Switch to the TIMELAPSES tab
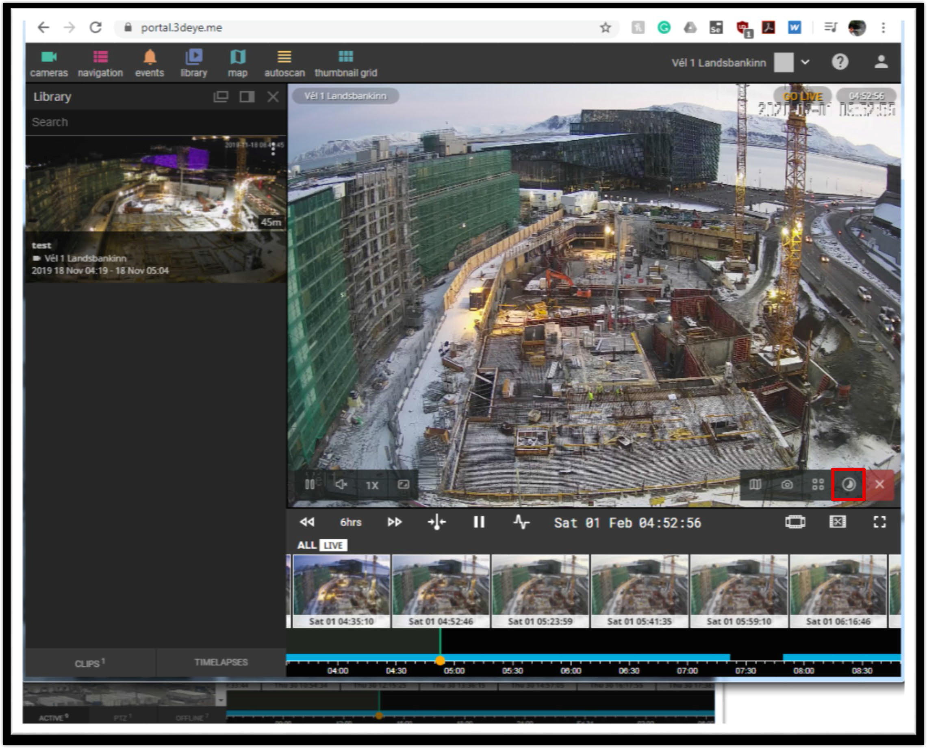This screenshot has width=927, height=748. click(221, 662)
